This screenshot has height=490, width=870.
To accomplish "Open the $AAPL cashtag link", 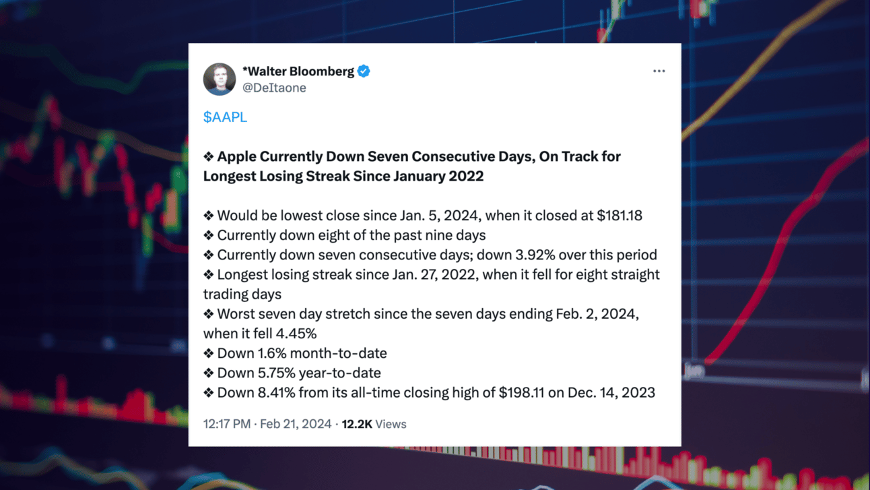I will (x=225, y=117).
